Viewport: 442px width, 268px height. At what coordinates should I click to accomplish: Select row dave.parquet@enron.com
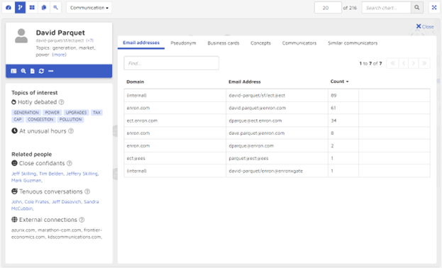(277, 133)
